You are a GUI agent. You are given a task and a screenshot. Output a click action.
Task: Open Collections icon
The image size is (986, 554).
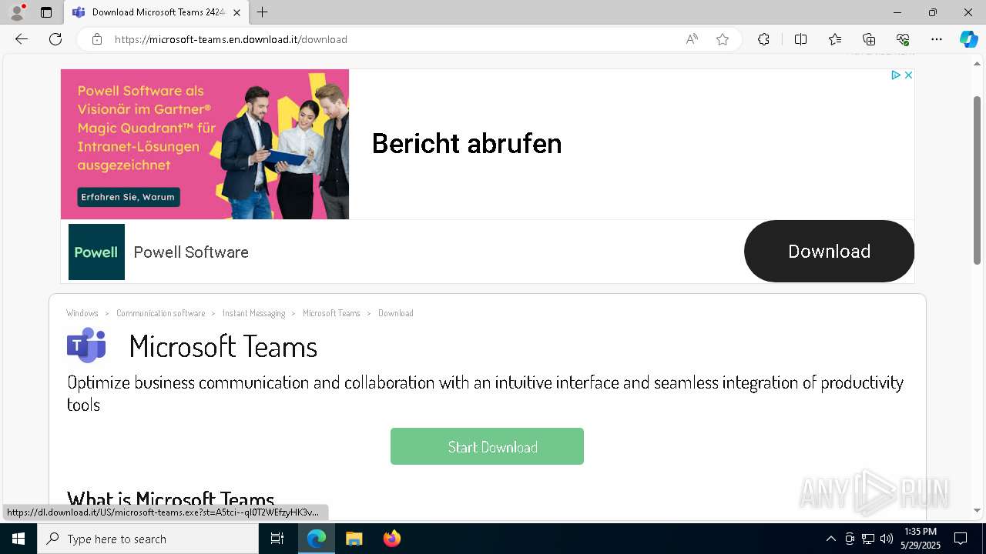click(869, 39)
